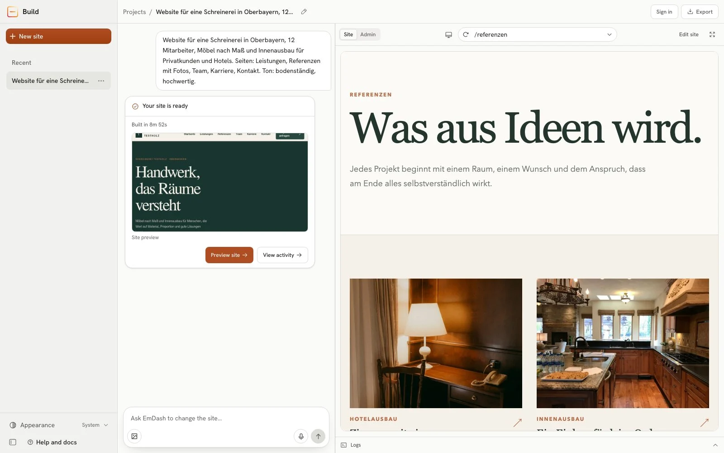This screenshot has width=724, height=453.
Task: Send the chat message with arrow button
Action: pos(318,436)
